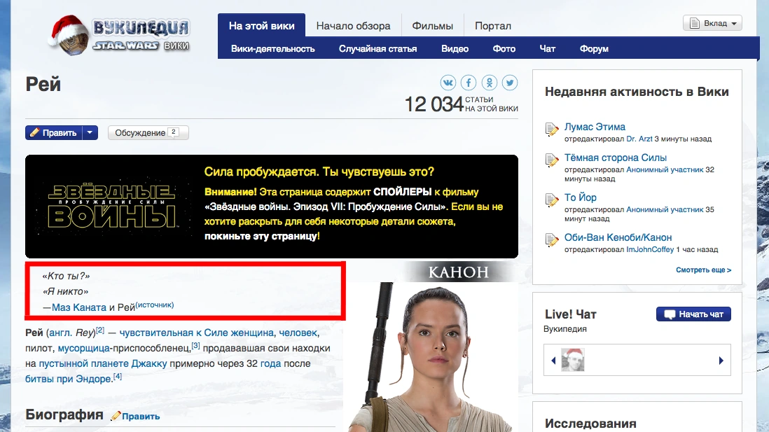
Task: Share the page on Twitter
Action: pyautogui.click(x=510, y=83)
